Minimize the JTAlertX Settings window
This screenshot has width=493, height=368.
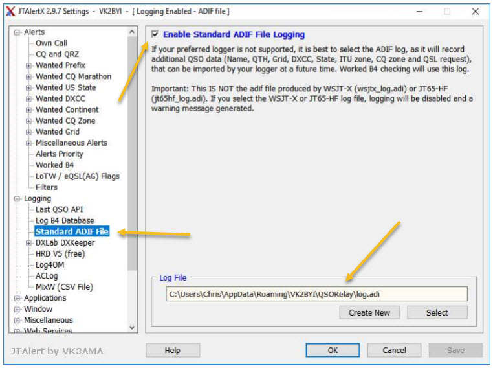419,12
